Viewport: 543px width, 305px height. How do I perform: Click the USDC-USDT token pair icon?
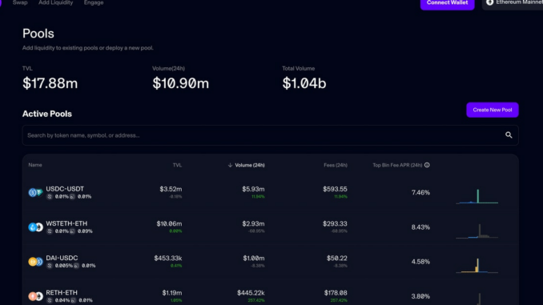35,192
